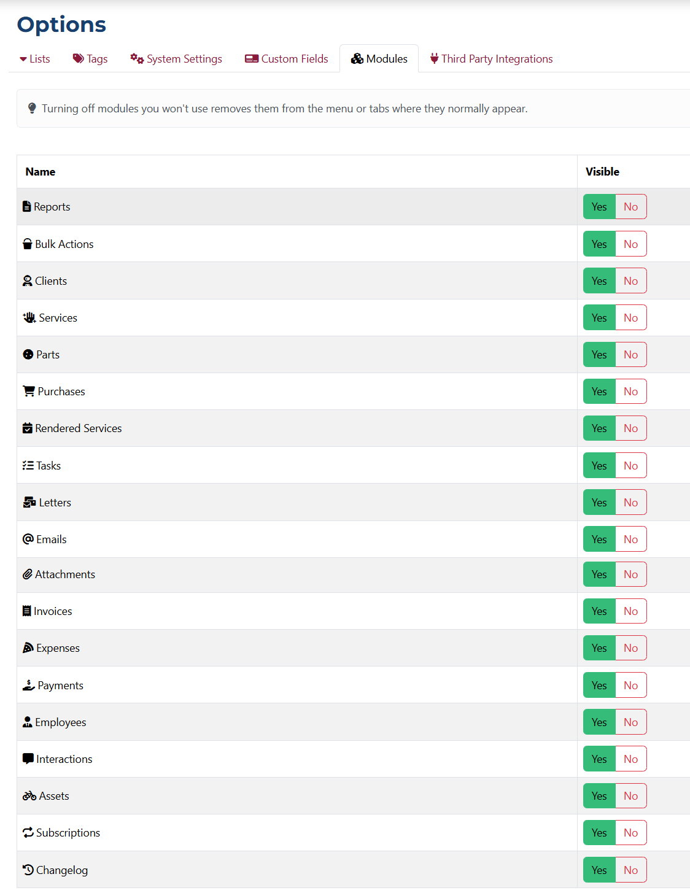Click the Emails @ icon
This screenshot has height=893, width=690.
click(x=27, y=539)
